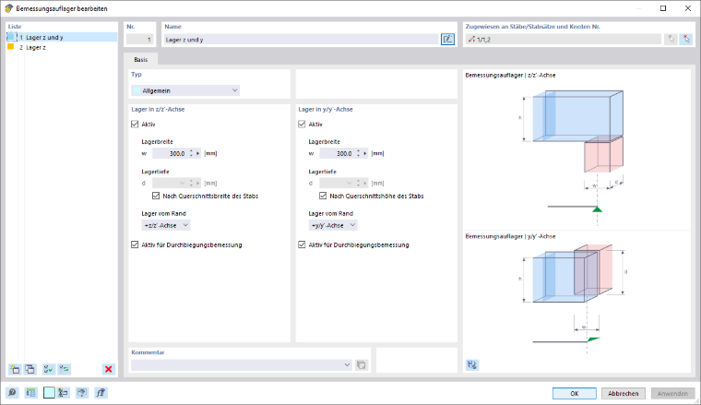Select list entry 1 Lager z und y
This screenshot has width=701, height=405.
[x=62, y=38]
